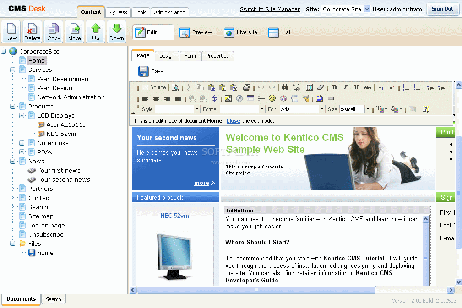Toggle underline formatting
The width and height of the screenshot is (462, 308).
pyautogui.click(x=356, y=87)
